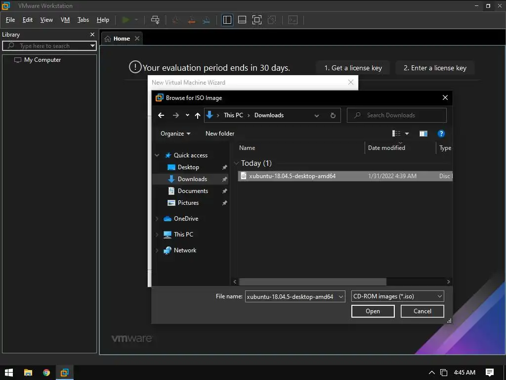Screen dimensions: 506x380
Task: Open recent locations dropdown
Action: pyautogui.click(x=187, y=115)
